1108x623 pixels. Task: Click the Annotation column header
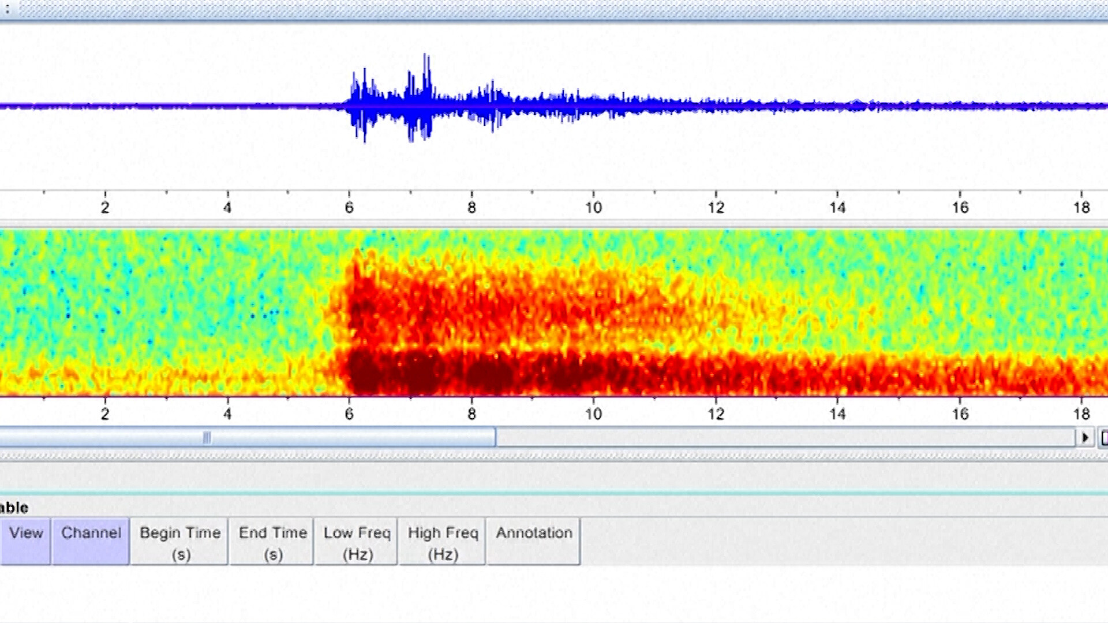[534, 542]
